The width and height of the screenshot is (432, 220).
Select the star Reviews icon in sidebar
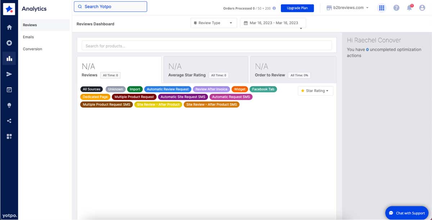point(9,42)
